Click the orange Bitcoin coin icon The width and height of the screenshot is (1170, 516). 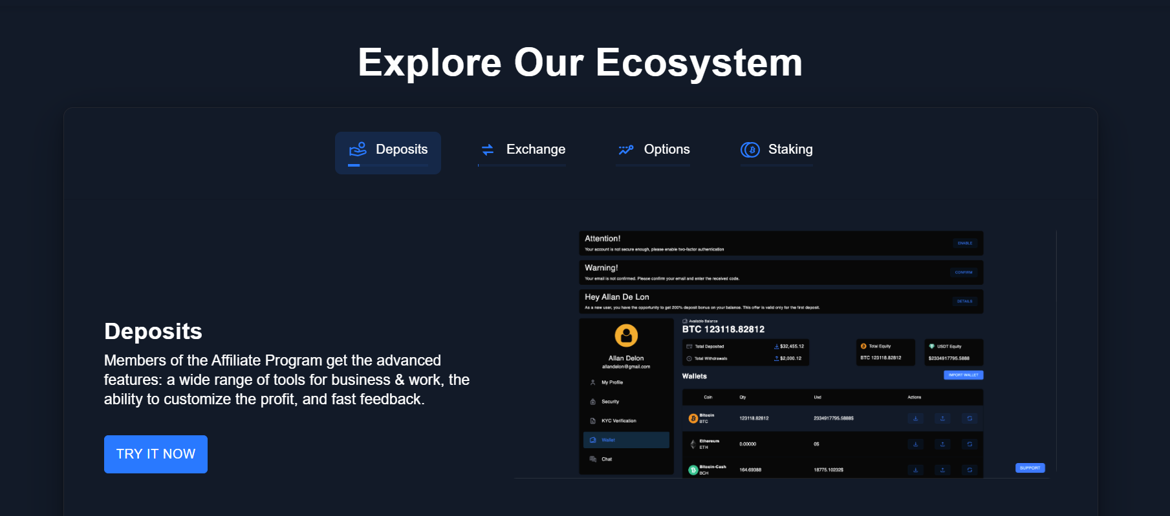(x=693, y=418)
